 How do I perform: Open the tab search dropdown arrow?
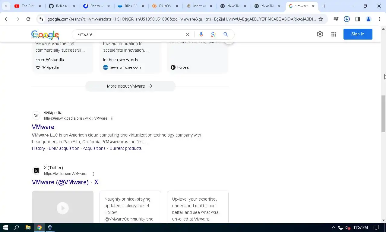click(x=6, y=6)
